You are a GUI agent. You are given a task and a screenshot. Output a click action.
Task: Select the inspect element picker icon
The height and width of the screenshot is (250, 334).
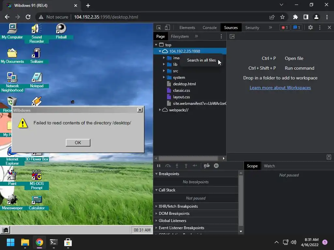159,28
